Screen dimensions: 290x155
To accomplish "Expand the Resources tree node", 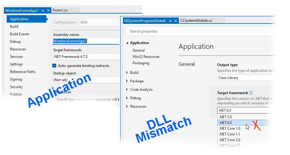I will pyautogui.click(x=127, y=106).
